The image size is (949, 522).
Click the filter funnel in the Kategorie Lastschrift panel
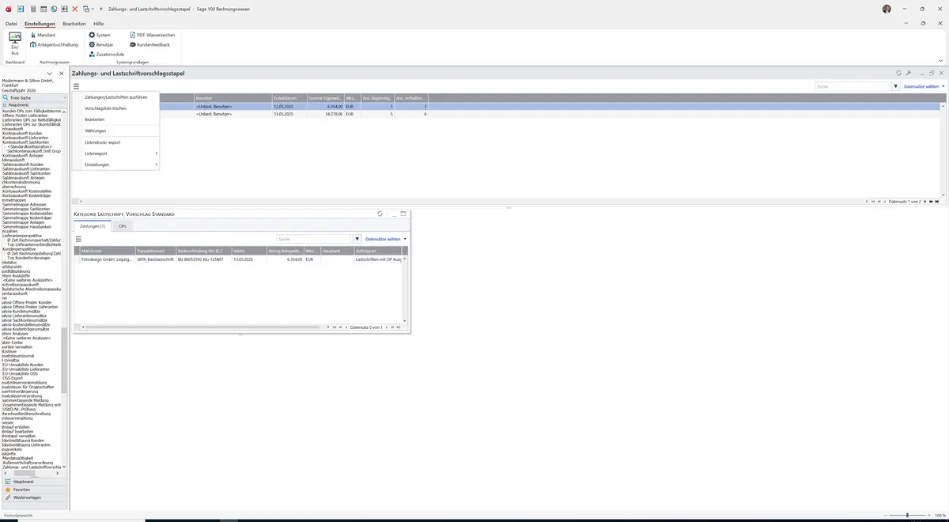[x=357, y=239]
